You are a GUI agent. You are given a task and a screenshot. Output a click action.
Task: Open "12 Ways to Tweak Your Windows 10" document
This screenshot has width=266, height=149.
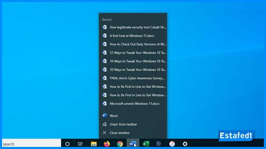coord(138,53)
